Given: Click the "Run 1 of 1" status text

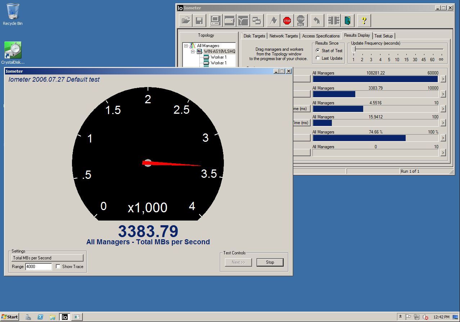Looking at the screenshot, I should click(410, 171).
